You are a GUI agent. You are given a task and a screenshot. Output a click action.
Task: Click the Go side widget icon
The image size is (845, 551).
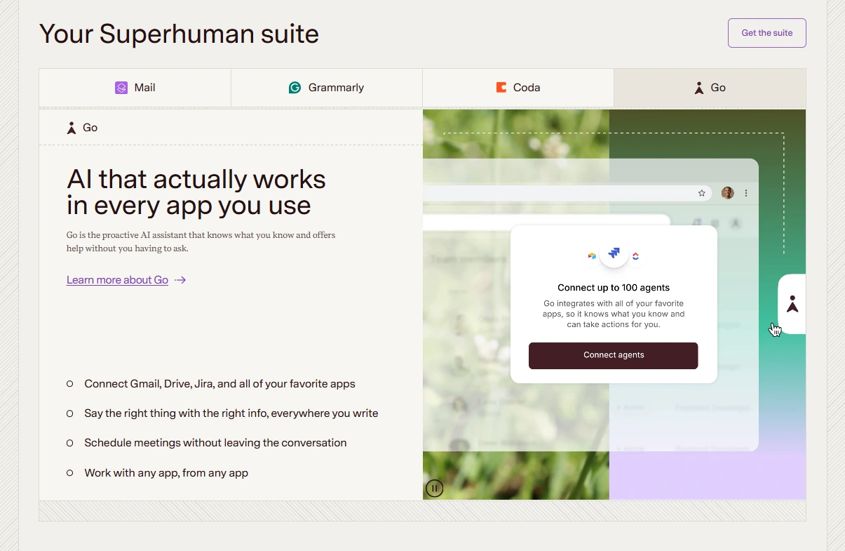[792, 304]
